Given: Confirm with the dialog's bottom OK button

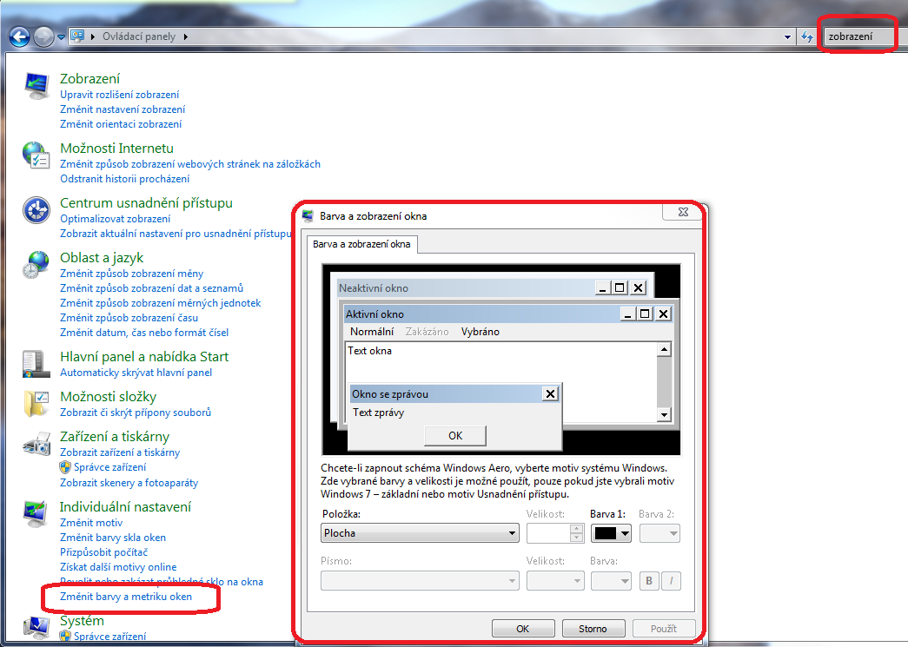Looking at the screenshot, I should 523,629.
